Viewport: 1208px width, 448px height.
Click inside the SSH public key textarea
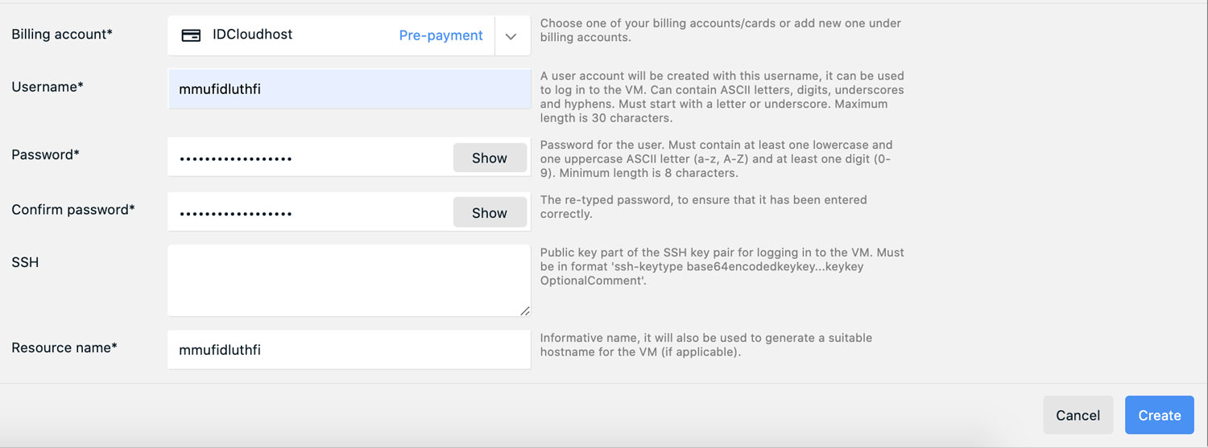pos(349,280)
